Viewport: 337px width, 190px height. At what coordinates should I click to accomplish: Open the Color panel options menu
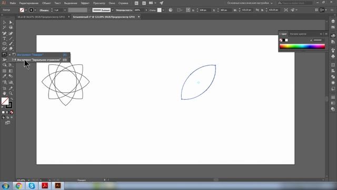pos(326,34)
